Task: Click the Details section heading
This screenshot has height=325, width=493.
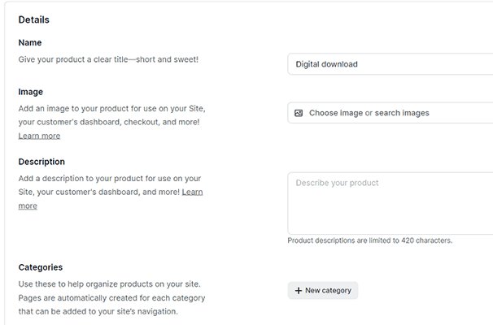Action: pos(35,19)
